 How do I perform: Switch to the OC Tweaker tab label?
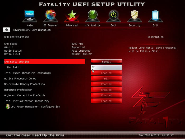point(51,25)
